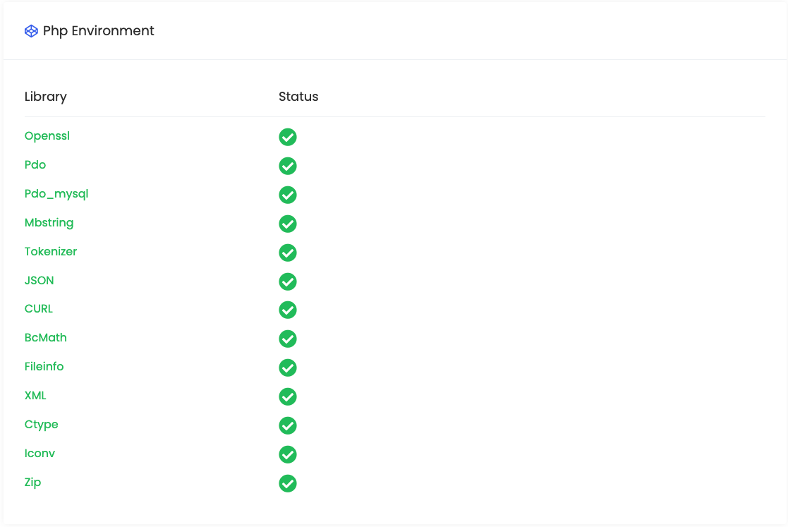Image resolution: width=788 pixels, height=527 pixels.
Task: Click the Status column header
Action: tap(298, 97)
